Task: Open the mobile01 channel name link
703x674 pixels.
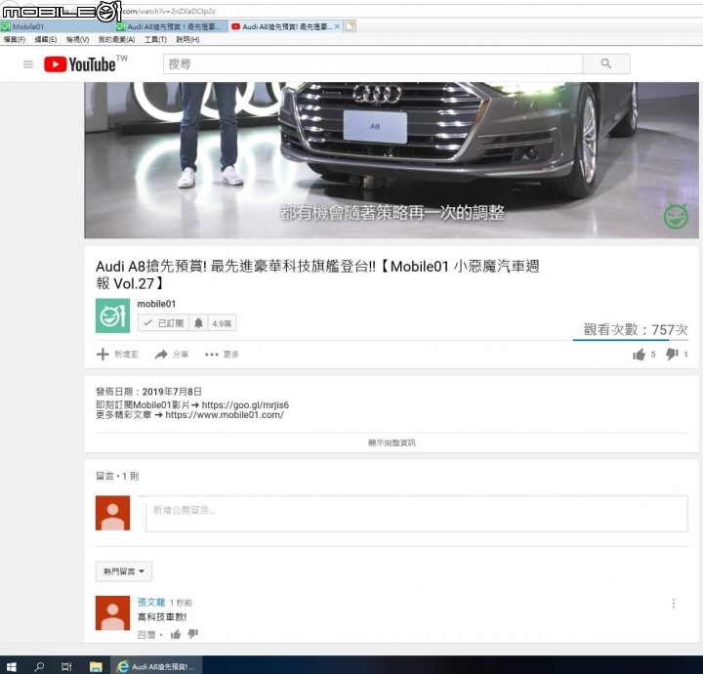Action: coord(156,304)
